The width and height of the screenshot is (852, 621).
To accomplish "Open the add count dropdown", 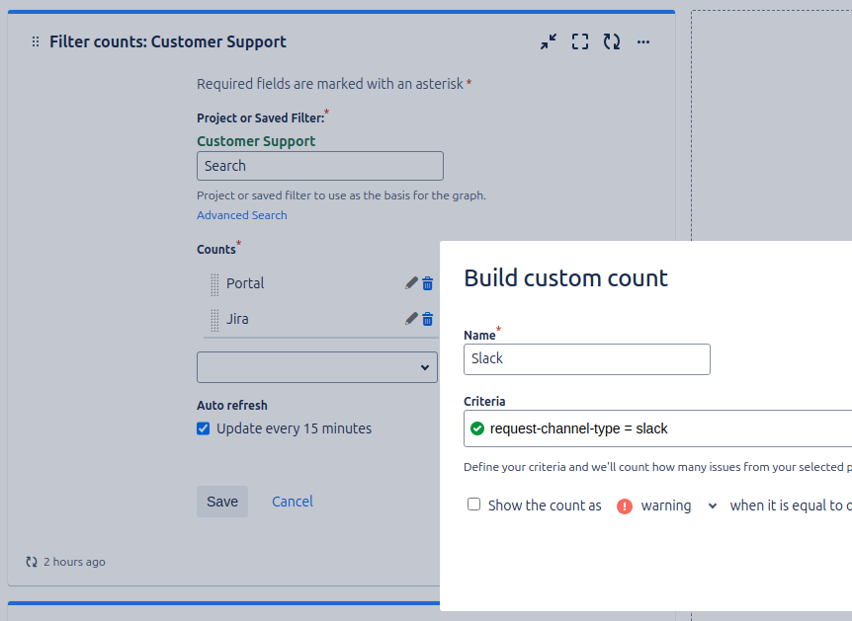I will click(x=317, y=367).
